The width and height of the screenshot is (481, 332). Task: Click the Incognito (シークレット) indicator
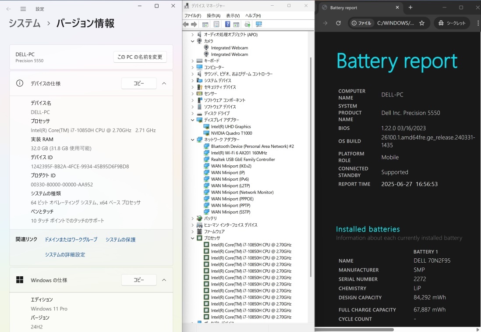click(x=452, y=23)
